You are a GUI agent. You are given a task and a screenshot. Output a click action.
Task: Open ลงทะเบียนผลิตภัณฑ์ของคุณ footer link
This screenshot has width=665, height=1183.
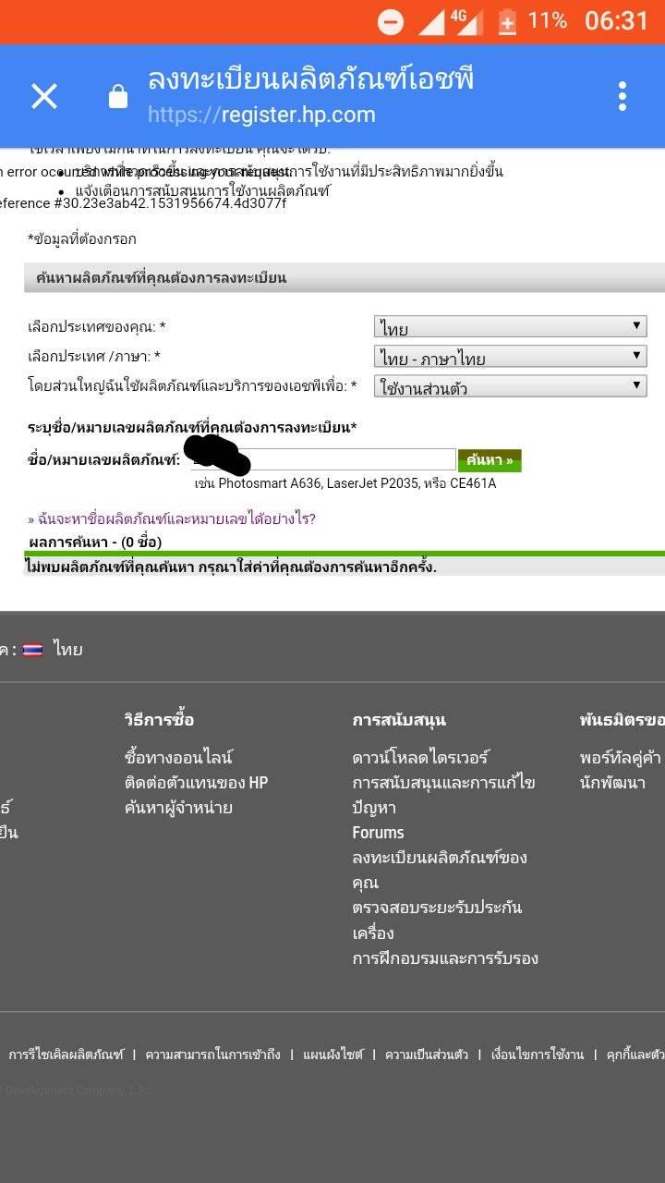pos(440,870)
